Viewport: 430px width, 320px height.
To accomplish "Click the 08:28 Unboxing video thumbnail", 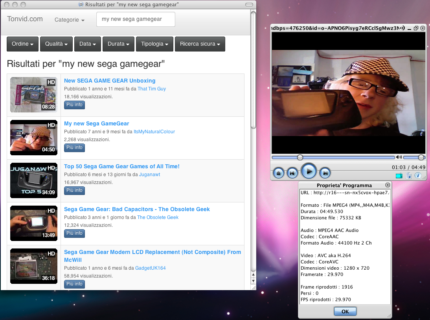I will [x=34, y=95].
